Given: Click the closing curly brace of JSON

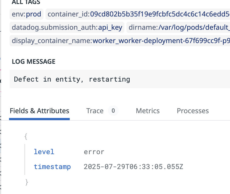Looking at the screenshot, I should point(26,182).
